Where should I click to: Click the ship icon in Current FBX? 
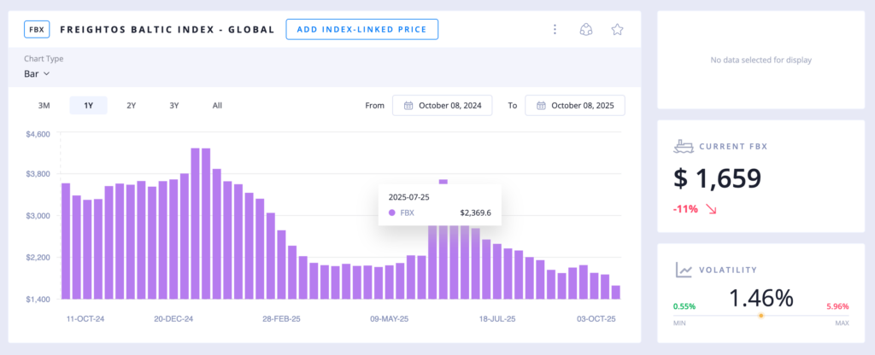coord(683,146)
